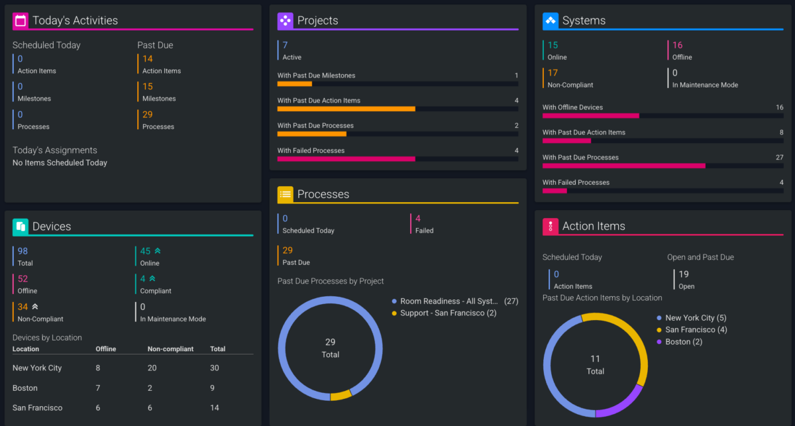
Task: Click the yellow Processes list icon
Action: [285, 194]
